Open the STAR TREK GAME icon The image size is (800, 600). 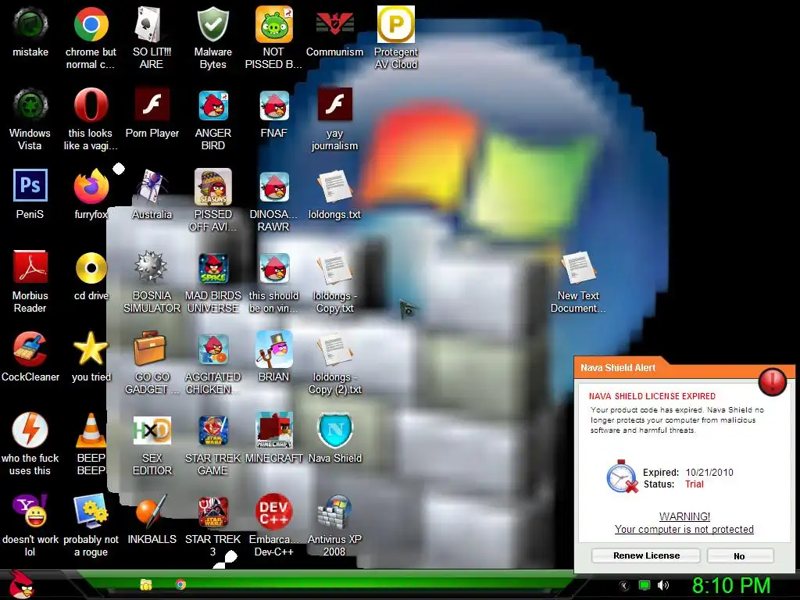[x=212, y=431]
